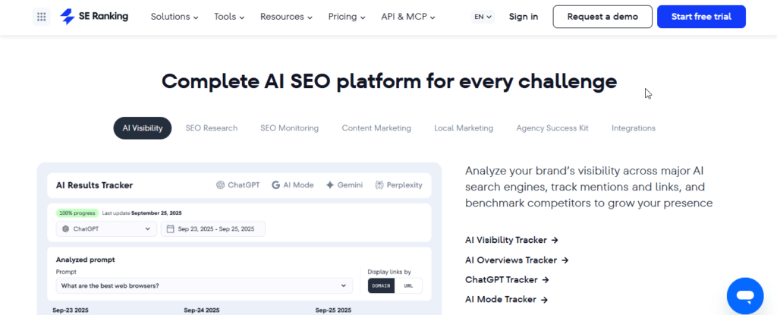Select Perplexity engine in tracker header
The width and height of the screenshot is (777, 315).
pyautogui.click(x=398, y=185)
